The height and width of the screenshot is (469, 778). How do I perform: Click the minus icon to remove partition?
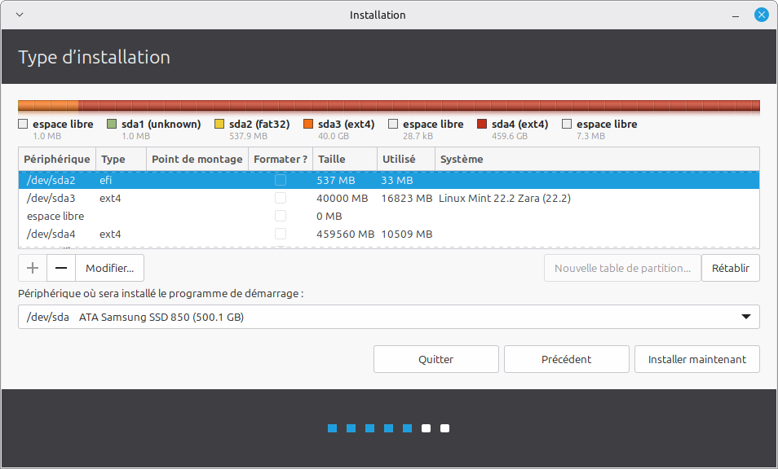[61, 268]
